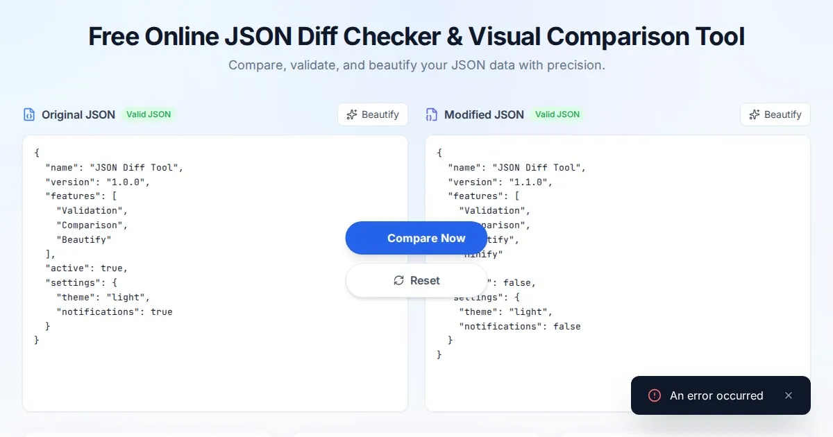833x437 pixels.
Task: Click the Original JSON file icon
Action: point(29,114)
